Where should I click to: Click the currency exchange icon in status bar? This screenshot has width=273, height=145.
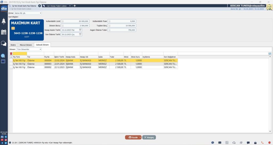[241, 143]
